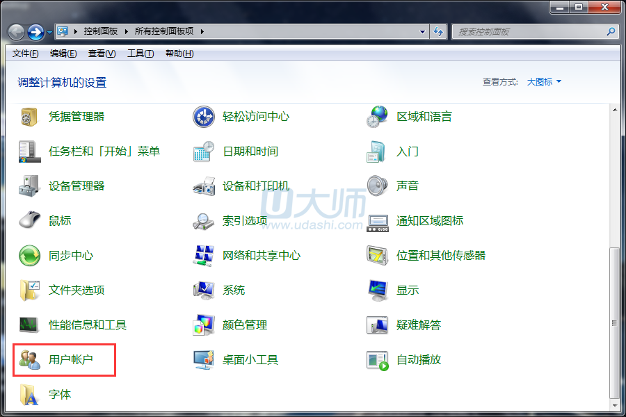The image size is (626, 417).
Task: Click the 同步中心 green sync icon
Action: [x=30, y=256]
